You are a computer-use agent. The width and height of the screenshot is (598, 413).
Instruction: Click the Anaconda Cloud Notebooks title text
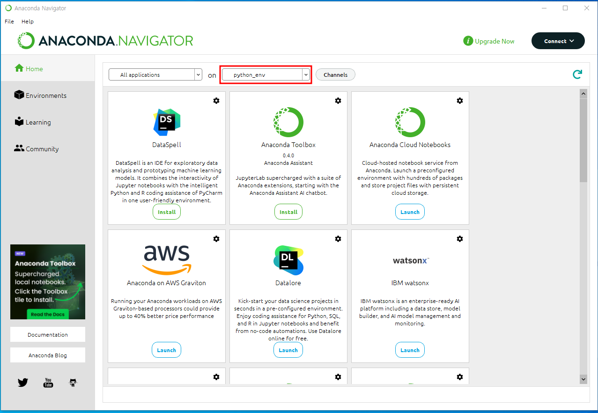[410, 145]
